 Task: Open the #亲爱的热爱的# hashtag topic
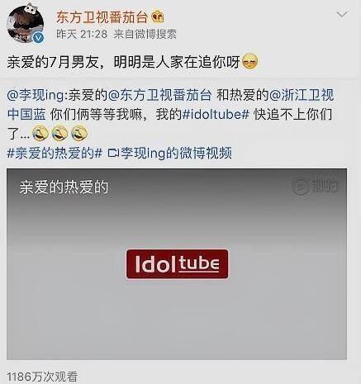[55, 153]
